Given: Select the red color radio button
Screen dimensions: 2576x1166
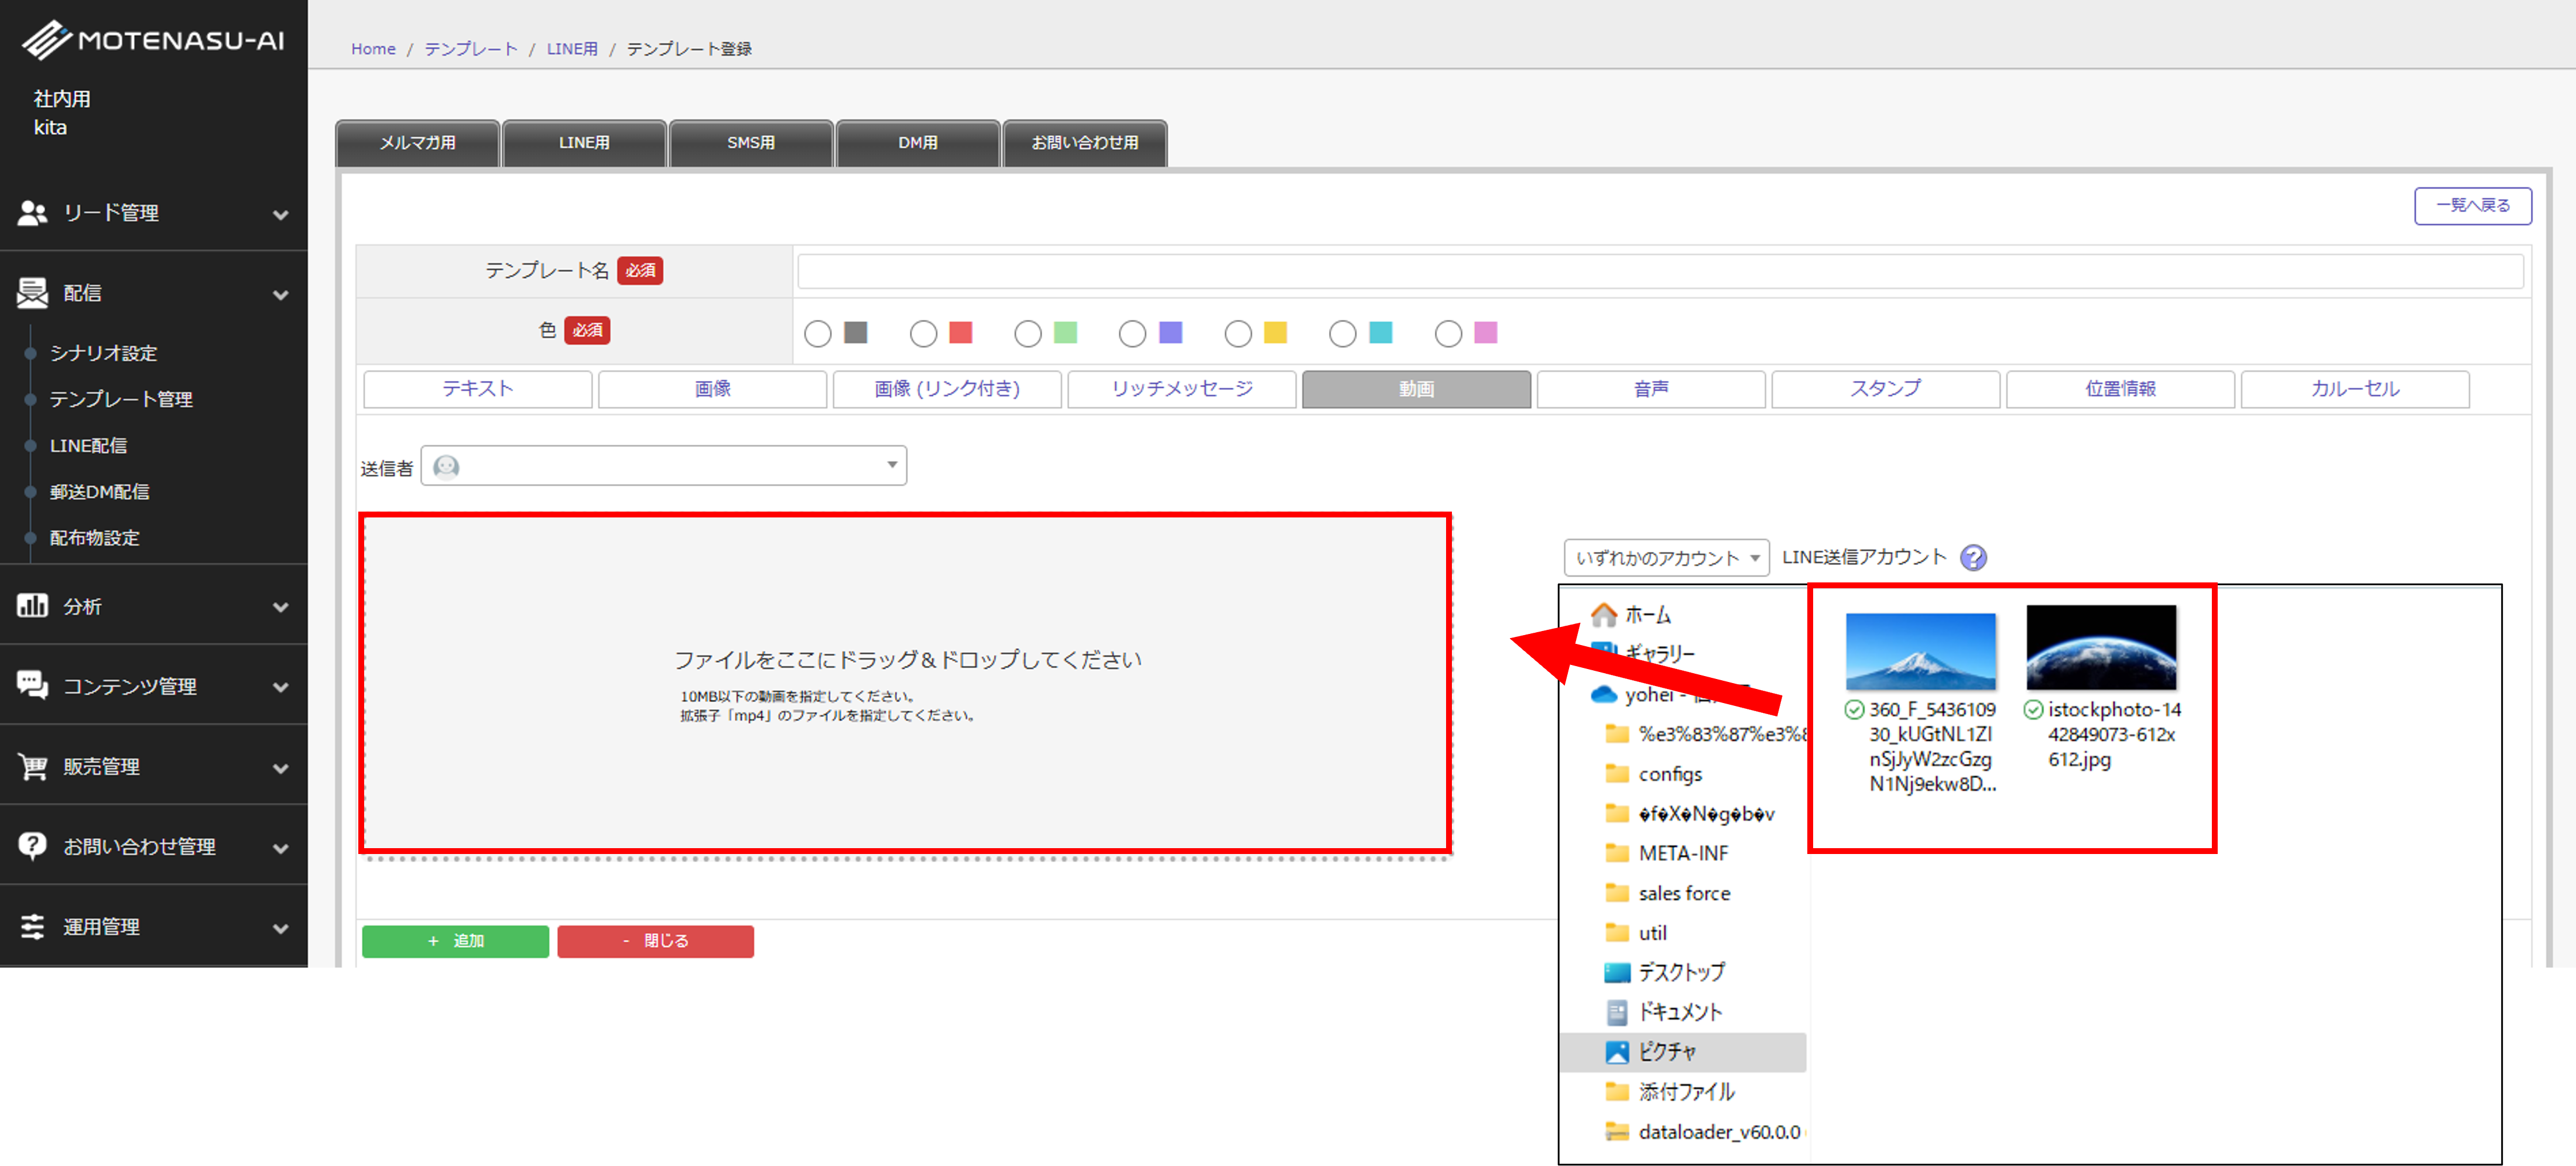Looking at the screenshot, I should coord(923,334).
